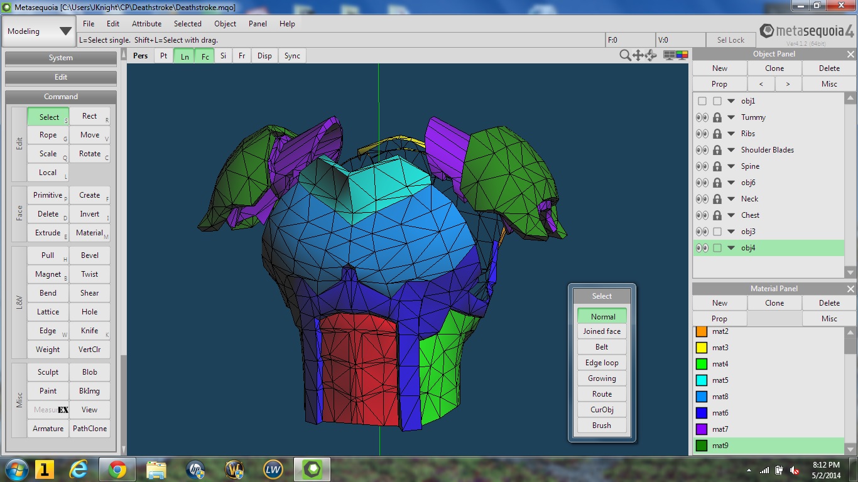Click the lock icon for Chest
Screen dimensions: 858x482
pos(717,215)
